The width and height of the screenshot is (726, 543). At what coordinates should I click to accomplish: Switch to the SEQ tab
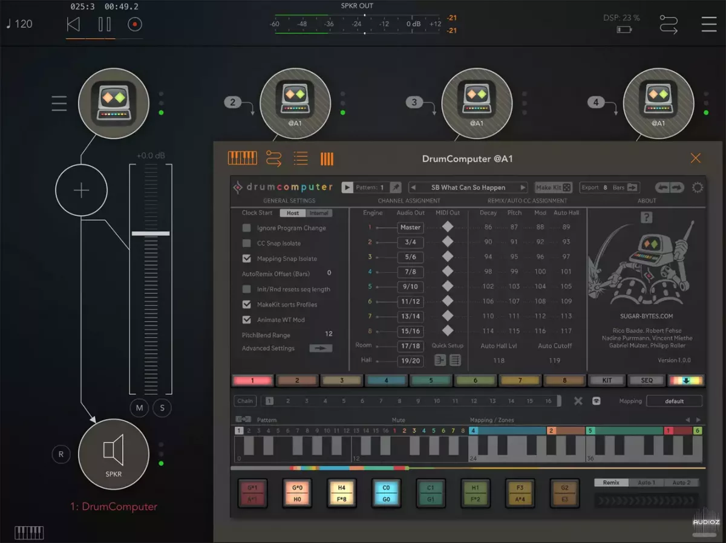(x=647, y=380)
